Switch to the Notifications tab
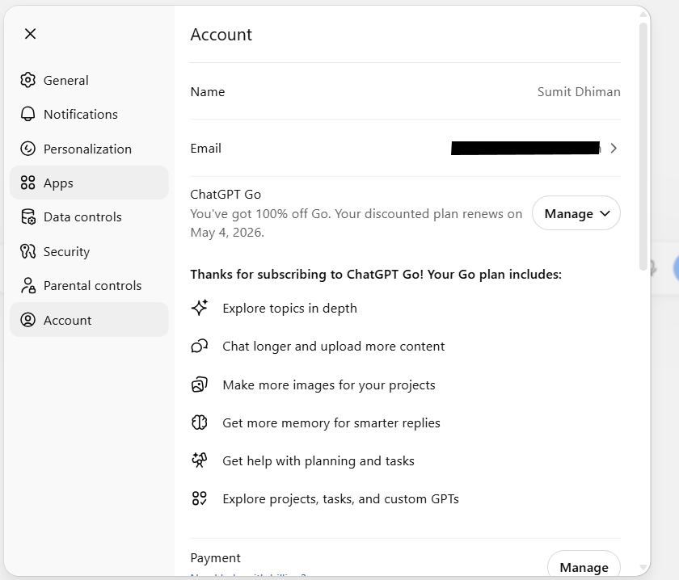This screenshot has width=679, height=580. pyautogui.click(x=89, y=114)
